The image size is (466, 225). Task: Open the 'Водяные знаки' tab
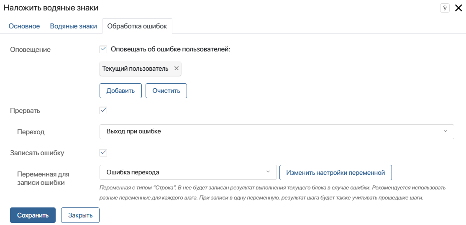[x=73, y=26]
